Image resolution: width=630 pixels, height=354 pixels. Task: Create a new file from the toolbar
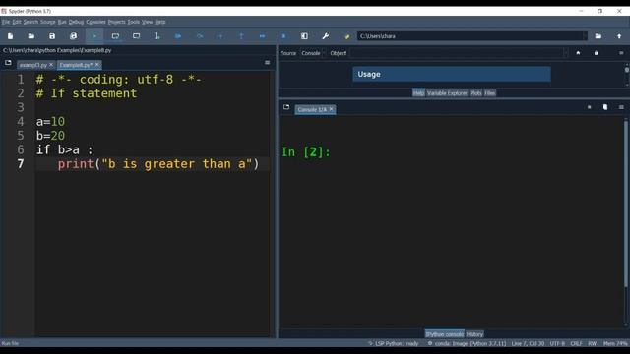(10, 36)
